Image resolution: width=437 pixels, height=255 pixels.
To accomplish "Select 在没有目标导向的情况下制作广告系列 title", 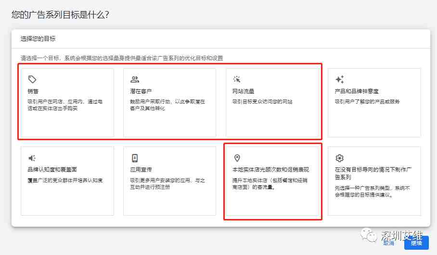I will (373, 173).
